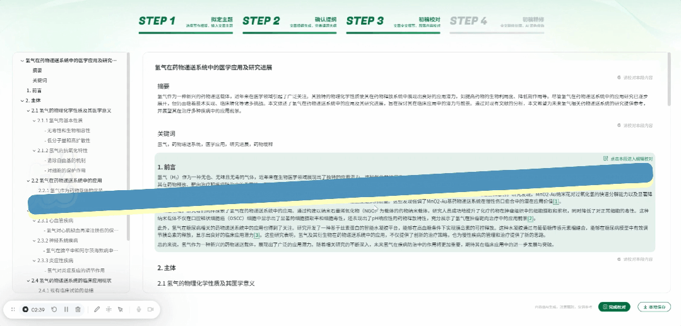Collapse the 2. 主体 outline node

coord(22,100)
